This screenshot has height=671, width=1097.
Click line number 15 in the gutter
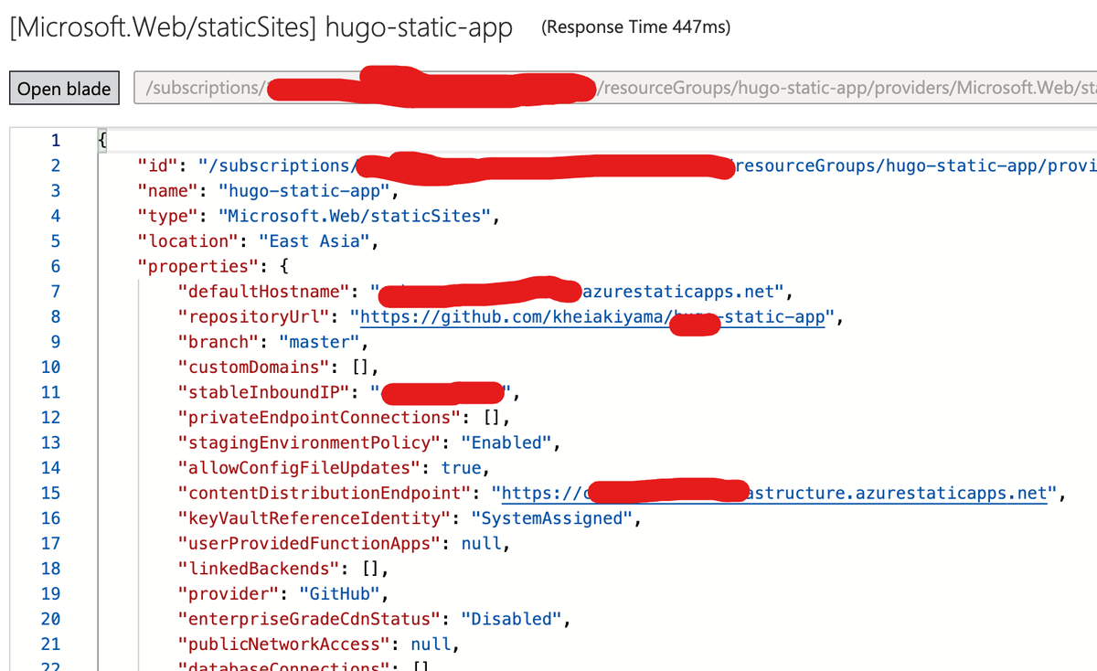50,493
